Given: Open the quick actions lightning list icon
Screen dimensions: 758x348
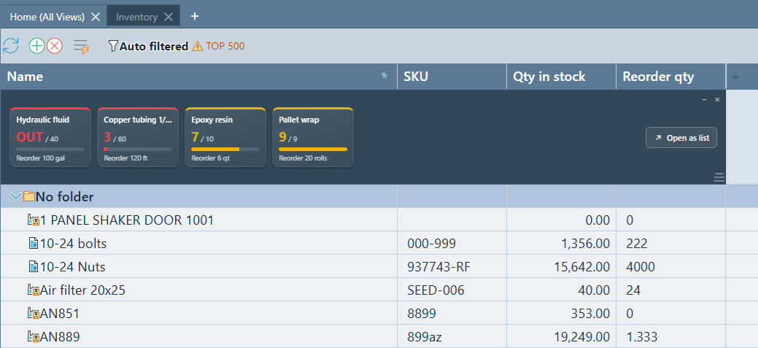Looking at the screenshot, I should (x=81, y=47).
